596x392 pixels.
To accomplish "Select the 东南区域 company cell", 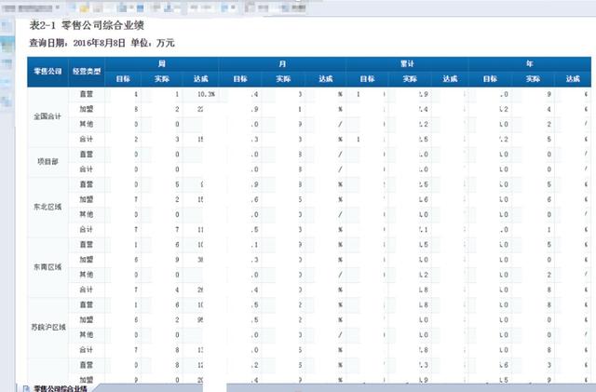I will [x=47, y=267].
